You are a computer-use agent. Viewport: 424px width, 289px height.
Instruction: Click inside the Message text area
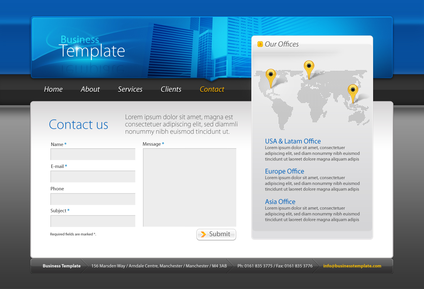pyautogui.click(x=190, y=187)
